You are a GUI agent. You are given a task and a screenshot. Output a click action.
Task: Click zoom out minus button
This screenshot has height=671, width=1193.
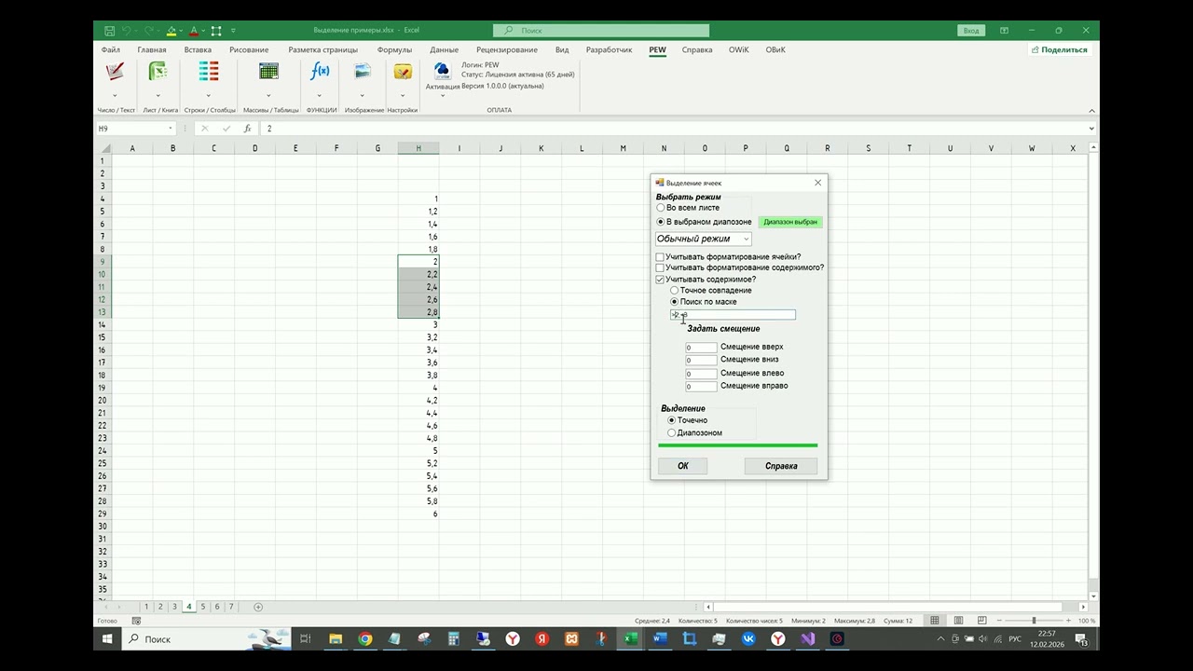tap(998, 621)
